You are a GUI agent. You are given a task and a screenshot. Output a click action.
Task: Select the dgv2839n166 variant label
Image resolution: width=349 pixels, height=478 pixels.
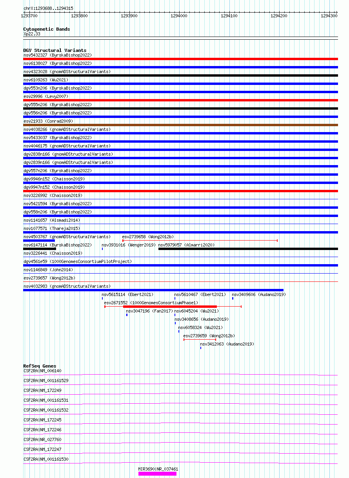(68, 162)
